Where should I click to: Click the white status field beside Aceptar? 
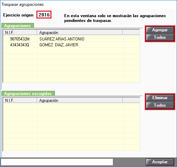coord(57,162)
